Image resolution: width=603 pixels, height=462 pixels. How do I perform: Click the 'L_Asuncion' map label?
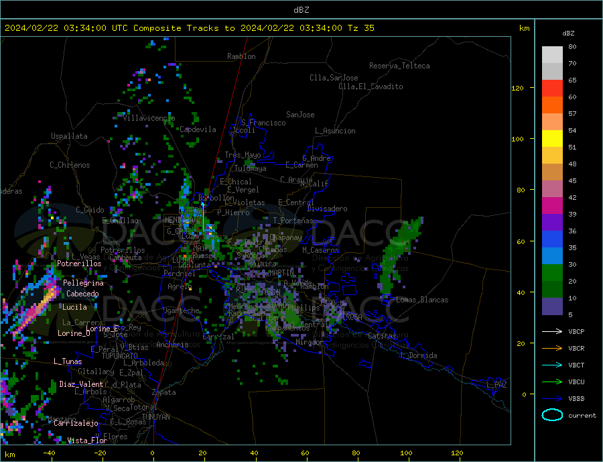[335, 131]
